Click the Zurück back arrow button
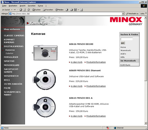 pyautogui.click(x=6, y=10)
